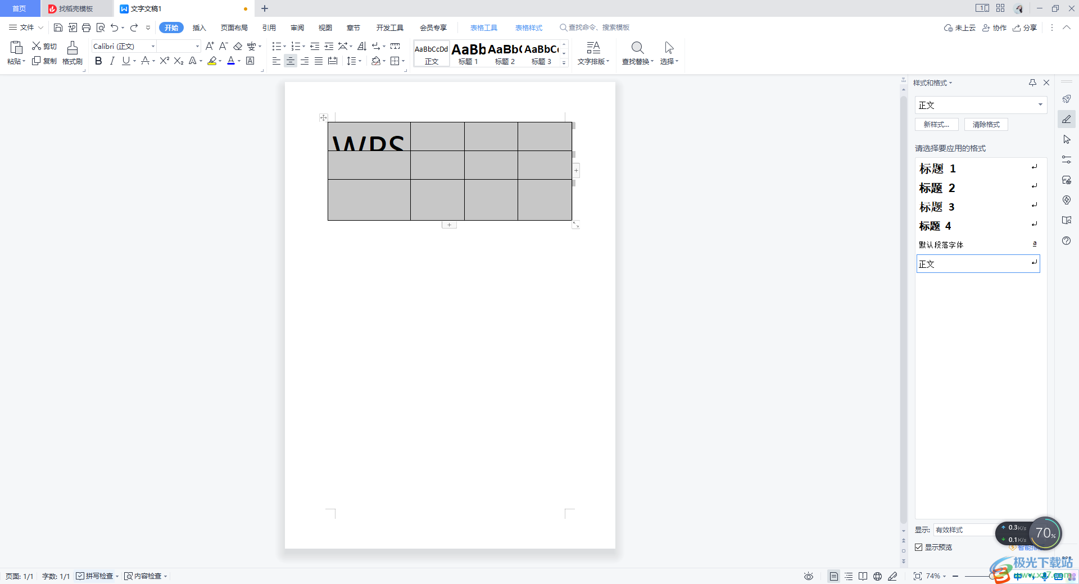
Task: Click the Print icon in quick toolbar
Action: tap(86, 28)
